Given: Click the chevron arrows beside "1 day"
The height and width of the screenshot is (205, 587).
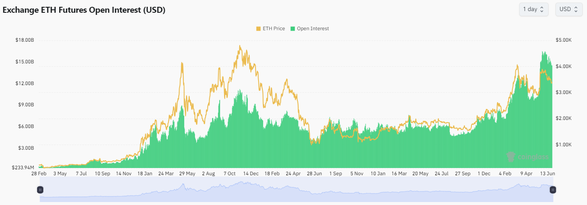Looking at the screenshot, I should tap(542, 9).
